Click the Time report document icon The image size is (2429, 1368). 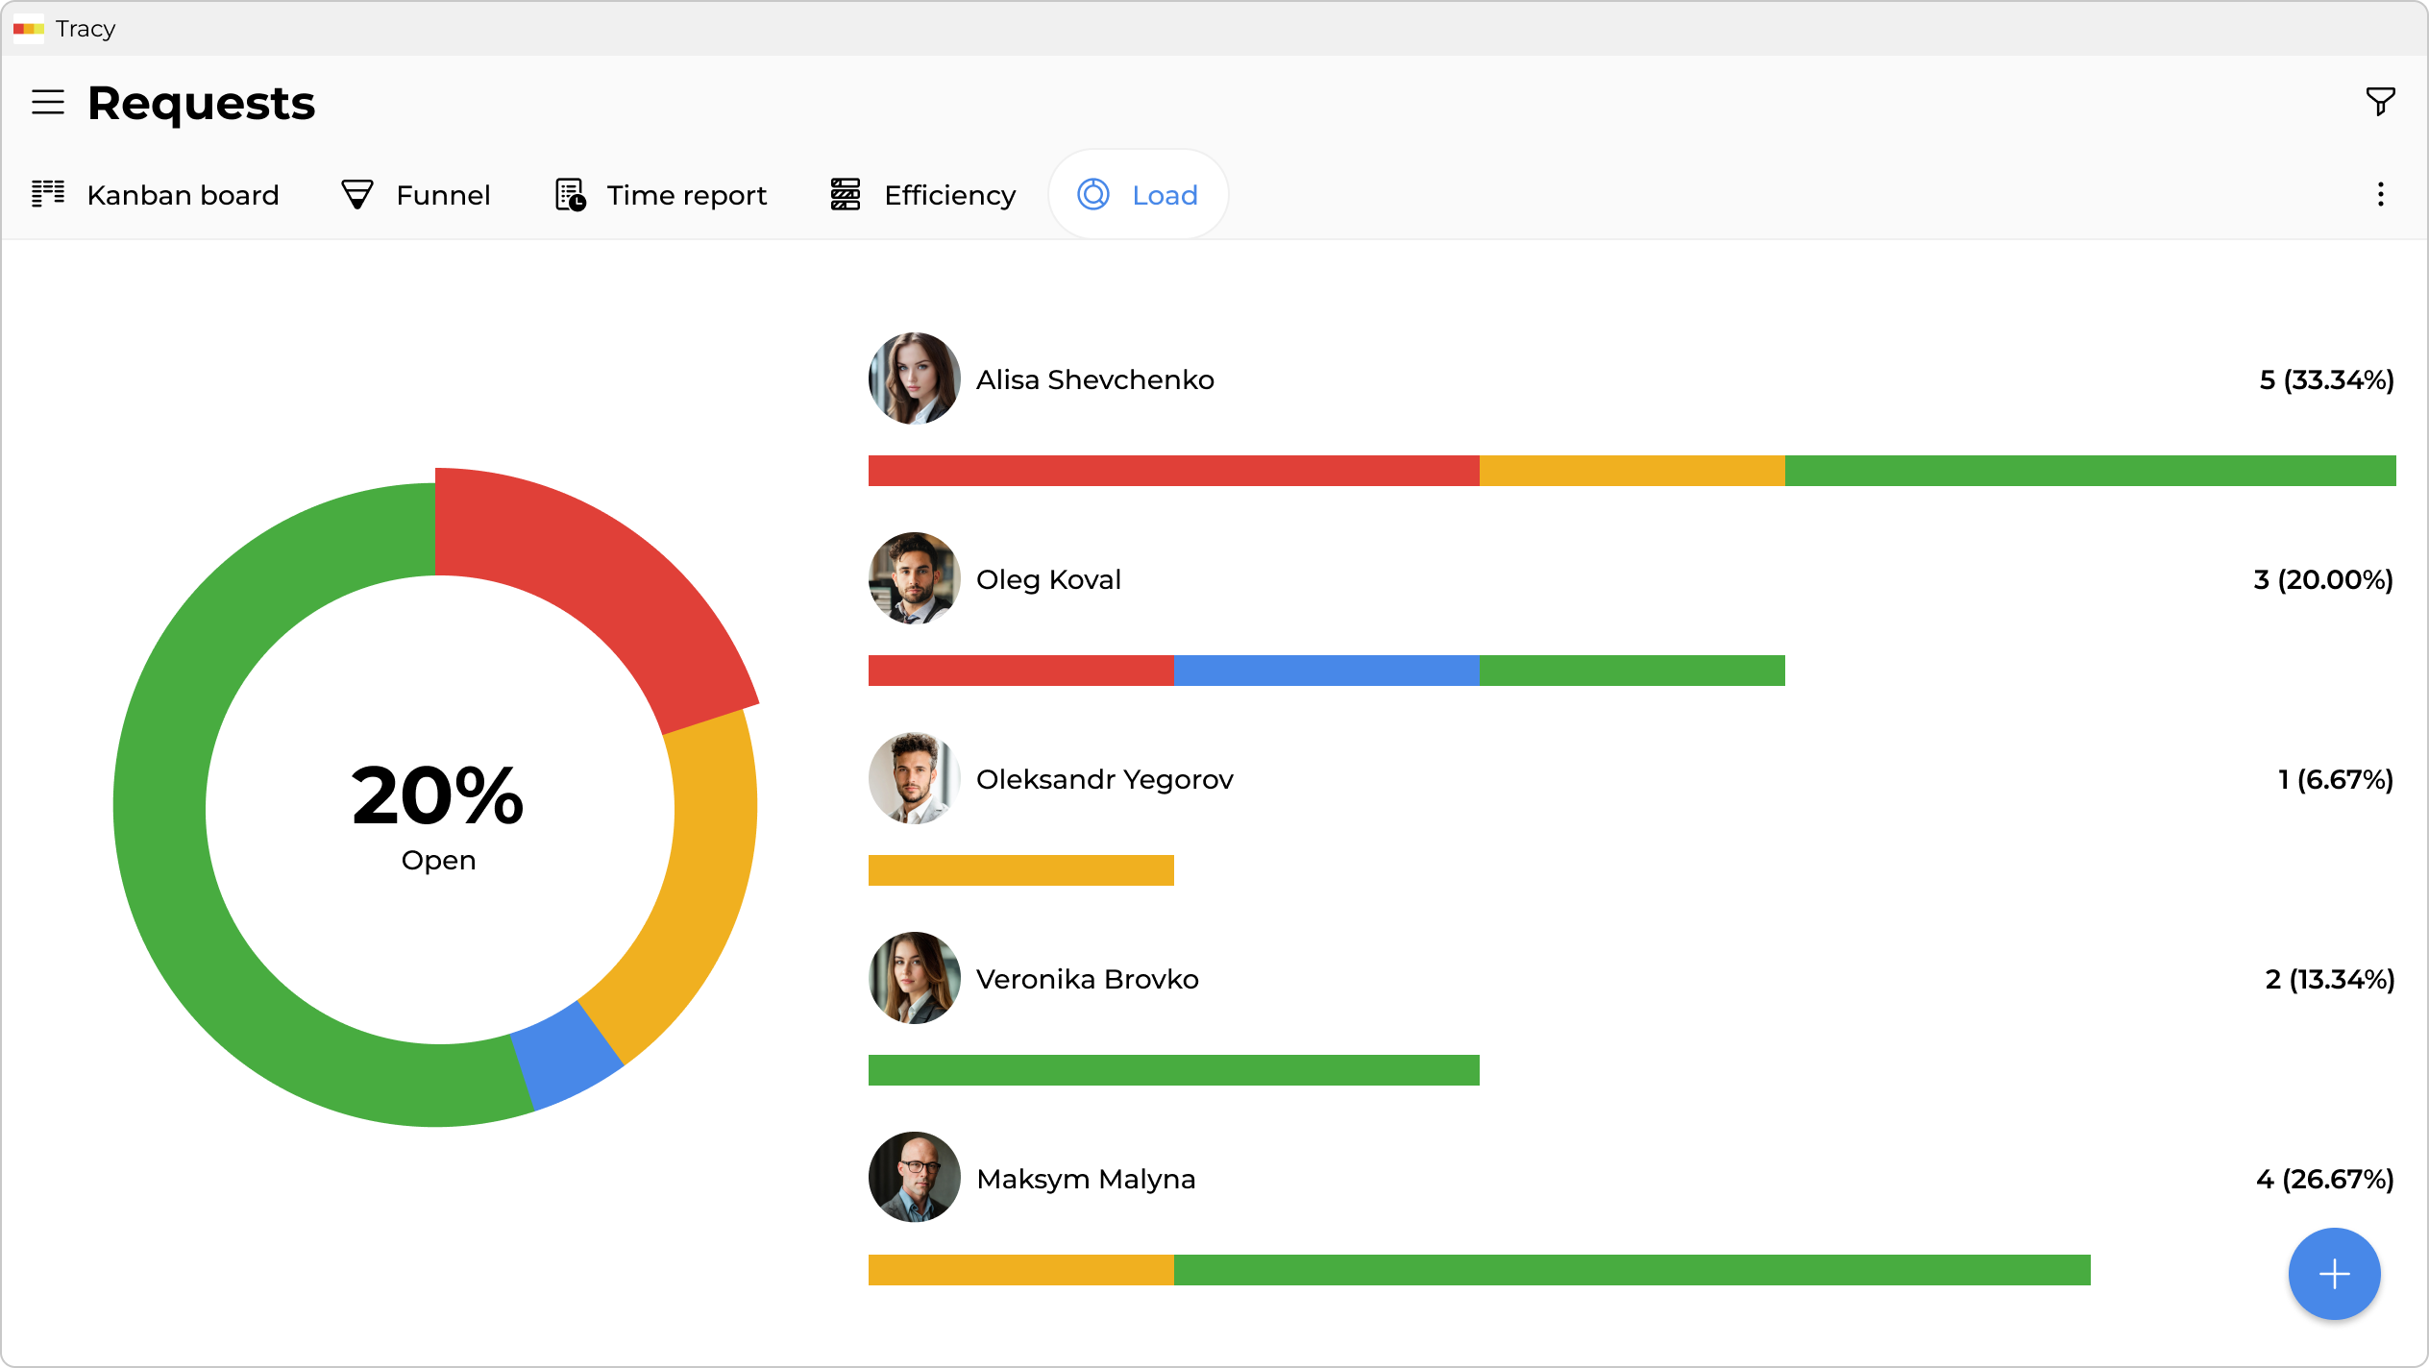point(571,195)
